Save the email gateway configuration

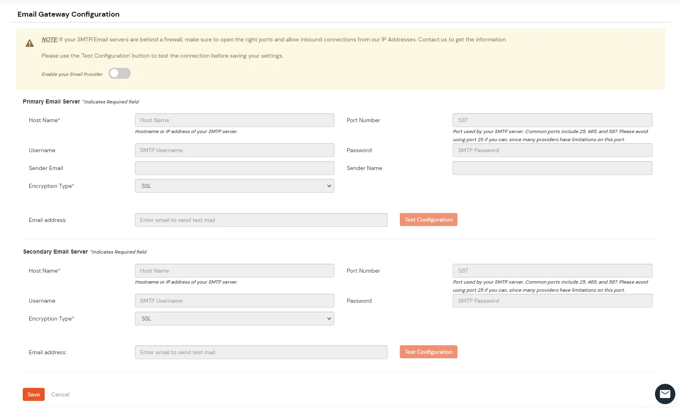click(x=33, y=394)
